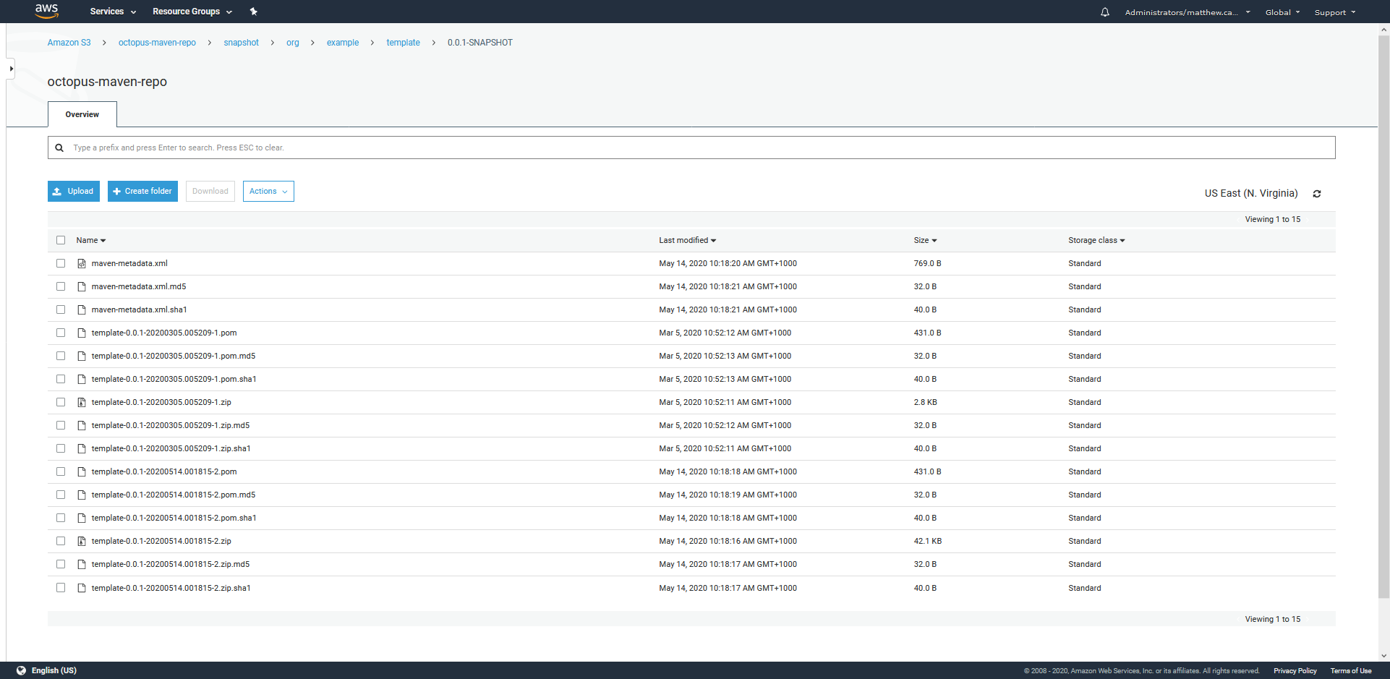1390x679 pixels.
Task: Open the Actions dropdown
Action: 268,191
